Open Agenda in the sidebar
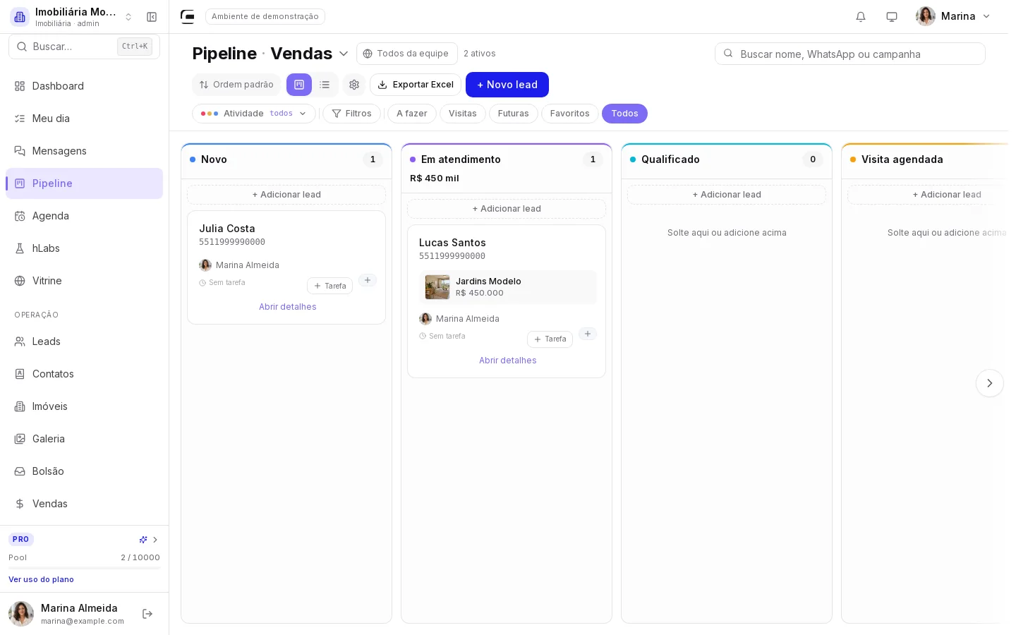This screenshot has width=1016, height=635. click(84, 216)
